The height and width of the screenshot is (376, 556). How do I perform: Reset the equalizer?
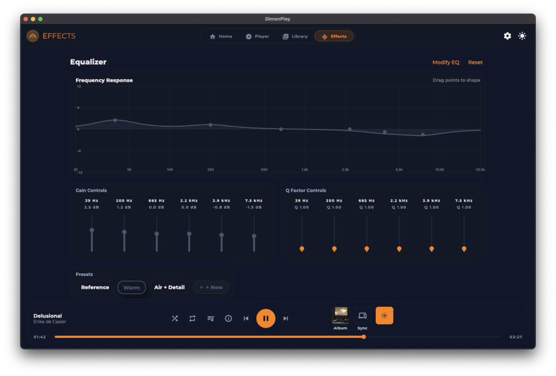coord(475,62)
